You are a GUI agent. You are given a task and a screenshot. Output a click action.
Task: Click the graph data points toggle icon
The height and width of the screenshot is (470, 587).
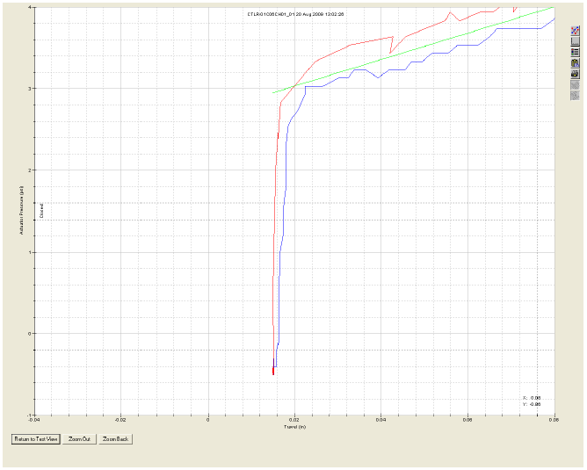point(575,31)
